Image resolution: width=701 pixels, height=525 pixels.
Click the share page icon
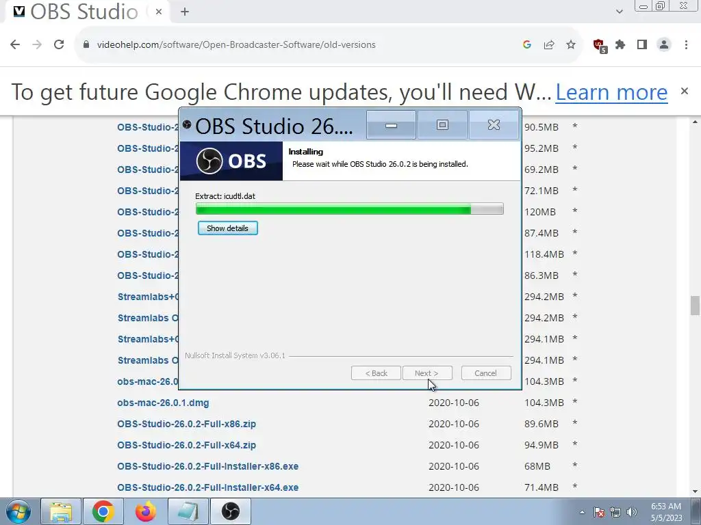(x=549, y=44)
